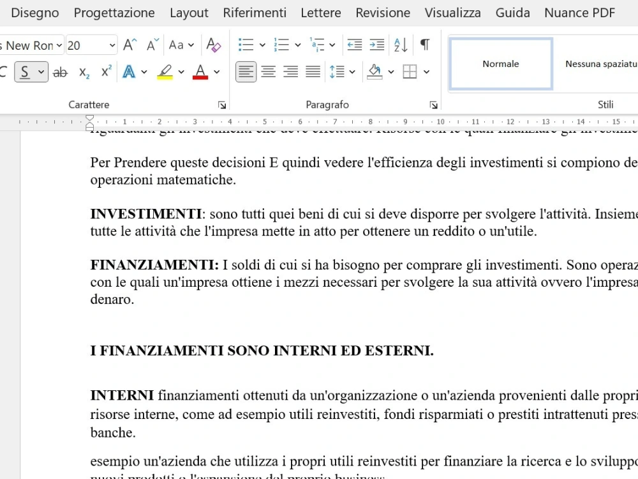Switch to the Revisione tab
Image resolution: width=638 pixels, height=479 pixels.
coord(383,13)
